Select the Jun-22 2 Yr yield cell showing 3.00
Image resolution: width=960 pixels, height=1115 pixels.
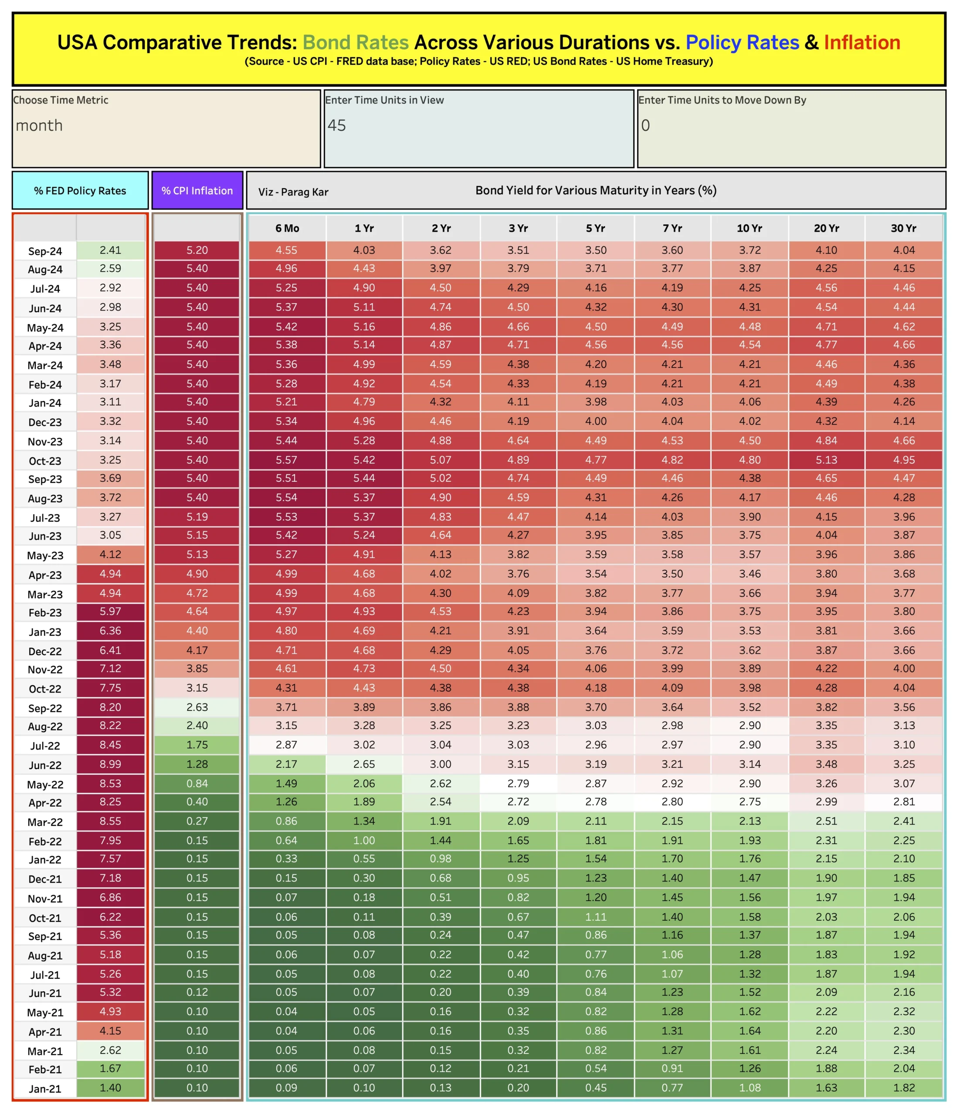(441, 764)
